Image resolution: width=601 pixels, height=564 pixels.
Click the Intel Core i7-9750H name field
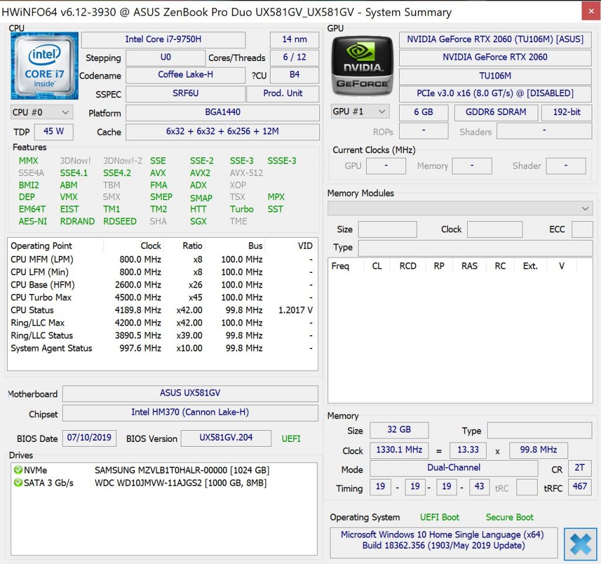click(x=163, y=39)
